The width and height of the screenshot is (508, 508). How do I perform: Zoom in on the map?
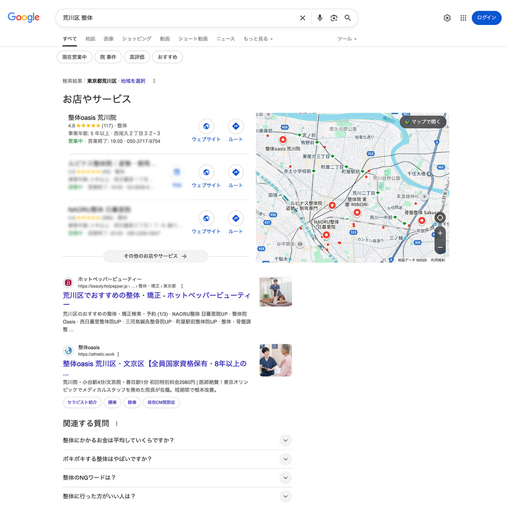click(440, 233)
